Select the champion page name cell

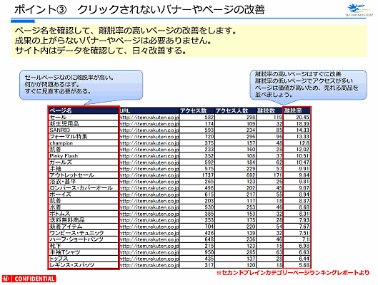84,143
